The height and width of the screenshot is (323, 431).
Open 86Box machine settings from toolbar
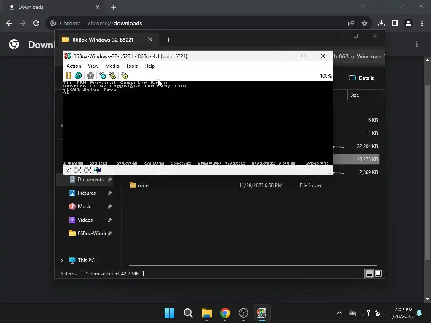[x=125, y=76]
